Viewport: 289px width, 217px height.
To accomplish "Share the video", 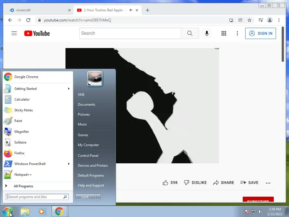I will [x=224, y=183].
